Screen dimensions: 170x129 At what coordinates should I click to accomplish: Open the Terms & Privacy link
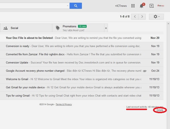pos(64,104)
